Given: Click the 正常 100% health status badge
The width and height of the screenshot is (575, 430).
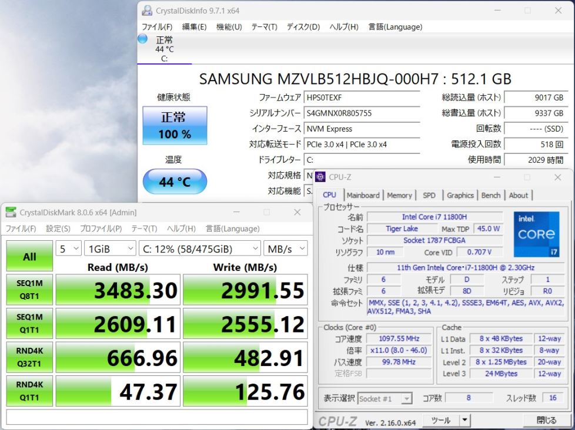Looking at the screenshot, I should coord(175,126).
